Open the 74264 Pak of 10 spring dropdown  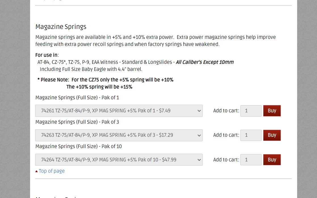coord(119,160)
